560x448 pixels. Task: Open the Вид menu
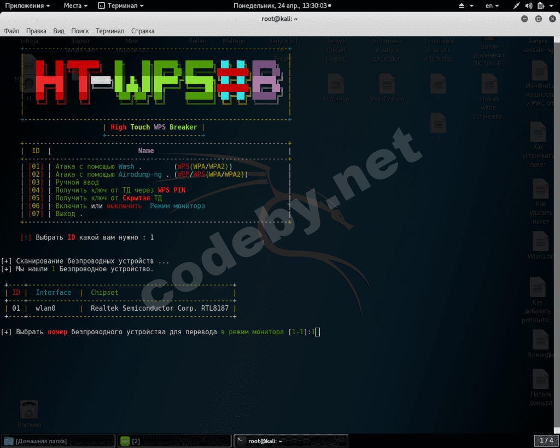[59, 31]
